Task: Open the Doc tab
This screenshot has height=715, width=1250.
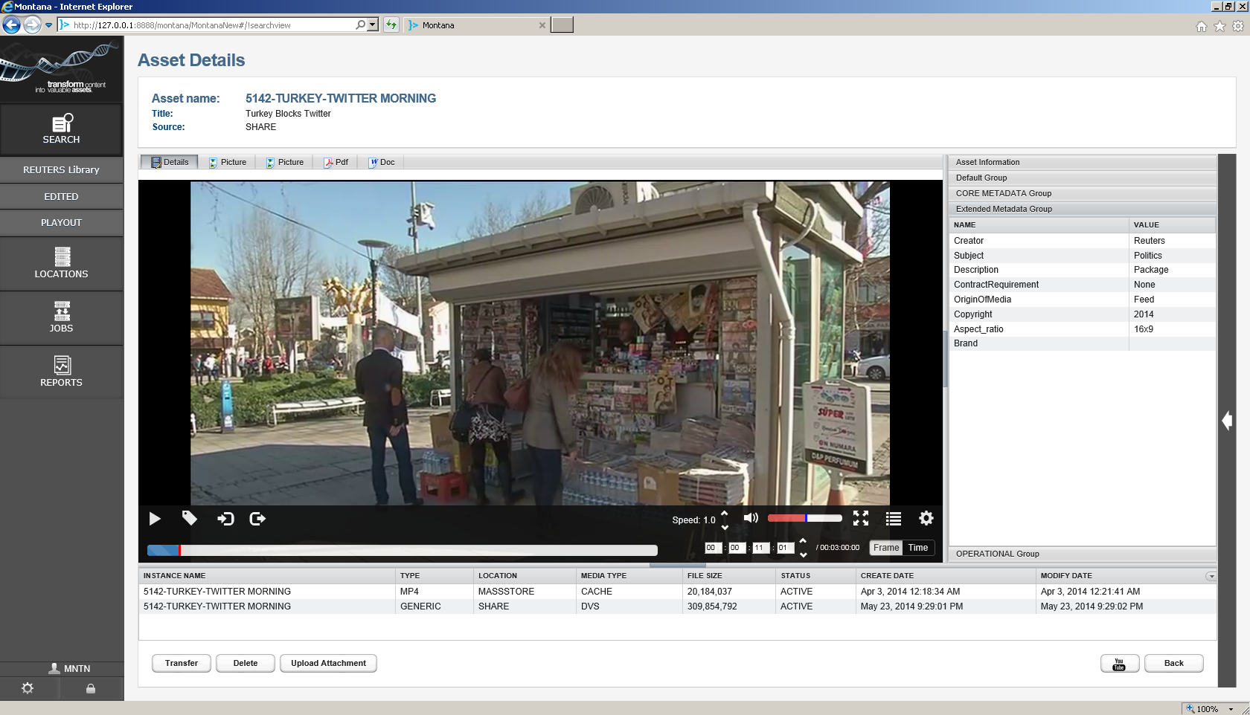Action: [382, 162]
